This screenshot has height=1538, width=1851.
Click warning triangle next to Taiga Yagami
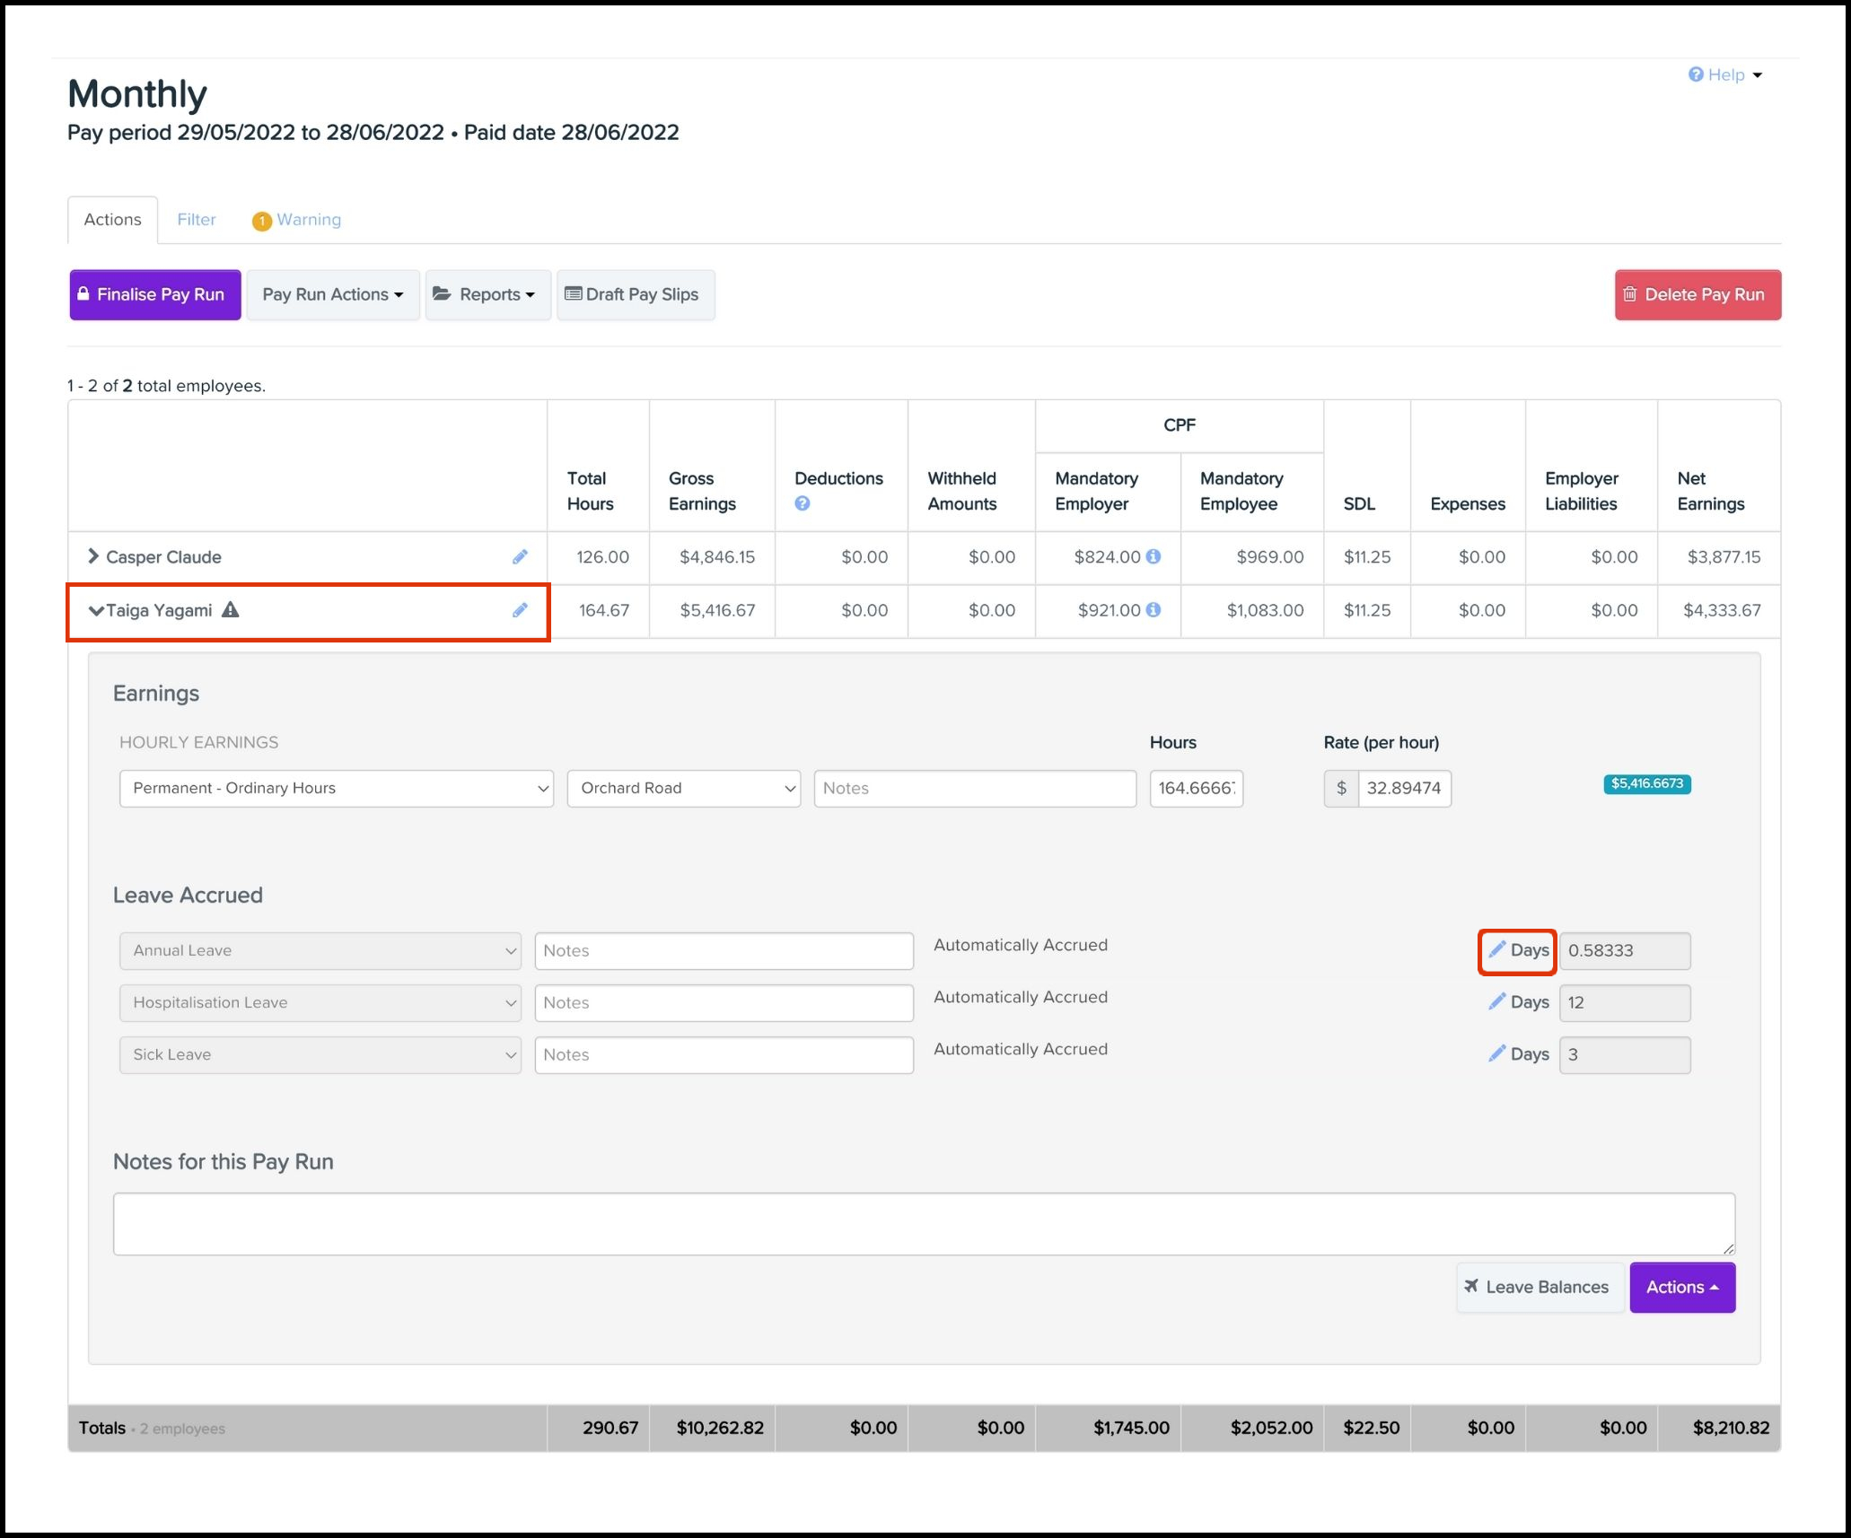pyautogui.click(x=231, y=610)
